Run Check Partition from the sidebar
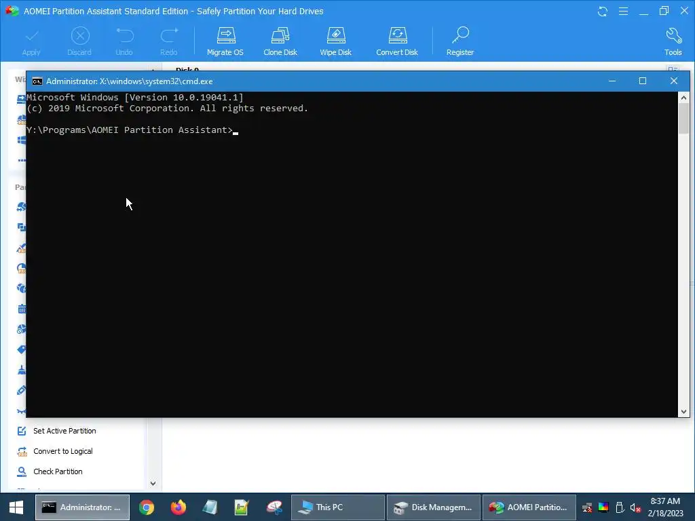 pyautogui.click(x=58, y=471)
